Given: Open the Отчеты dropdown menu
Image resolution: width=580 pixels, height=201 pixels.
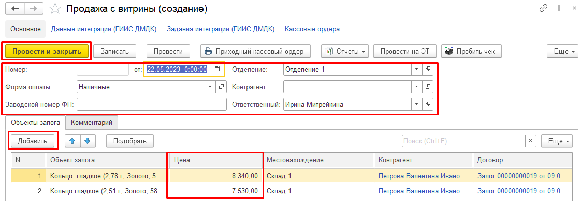Looking at the screenshot, I should coord(345,51).
